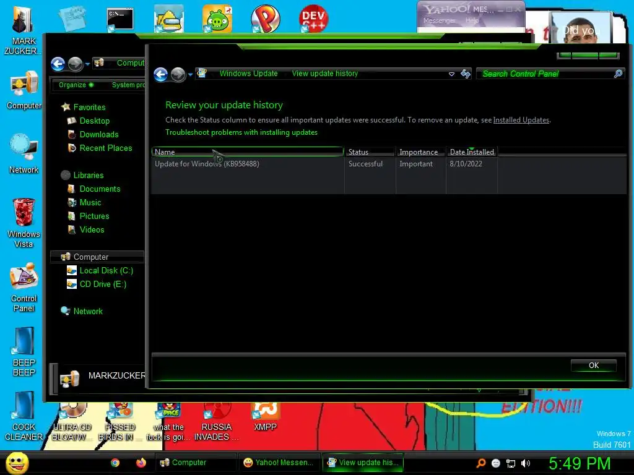
Task: Open the green pig Angry Birds shortcut
Action: coord(217,19)
